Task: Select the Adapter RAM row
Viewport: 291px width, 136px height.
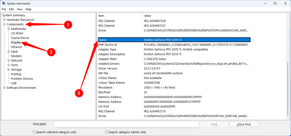Action: coord(174,59)
